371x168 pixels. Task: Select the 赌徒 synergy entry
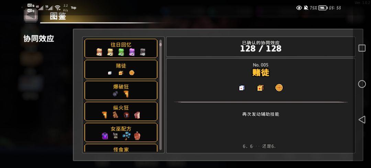pos(121,70)
